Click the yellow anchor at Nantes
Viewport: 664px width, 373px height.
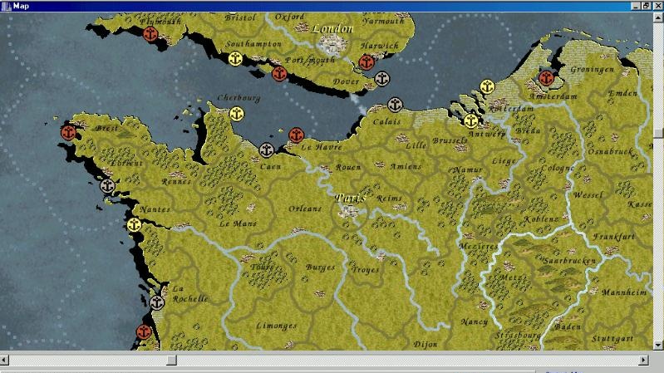click(x=133, y=224)
